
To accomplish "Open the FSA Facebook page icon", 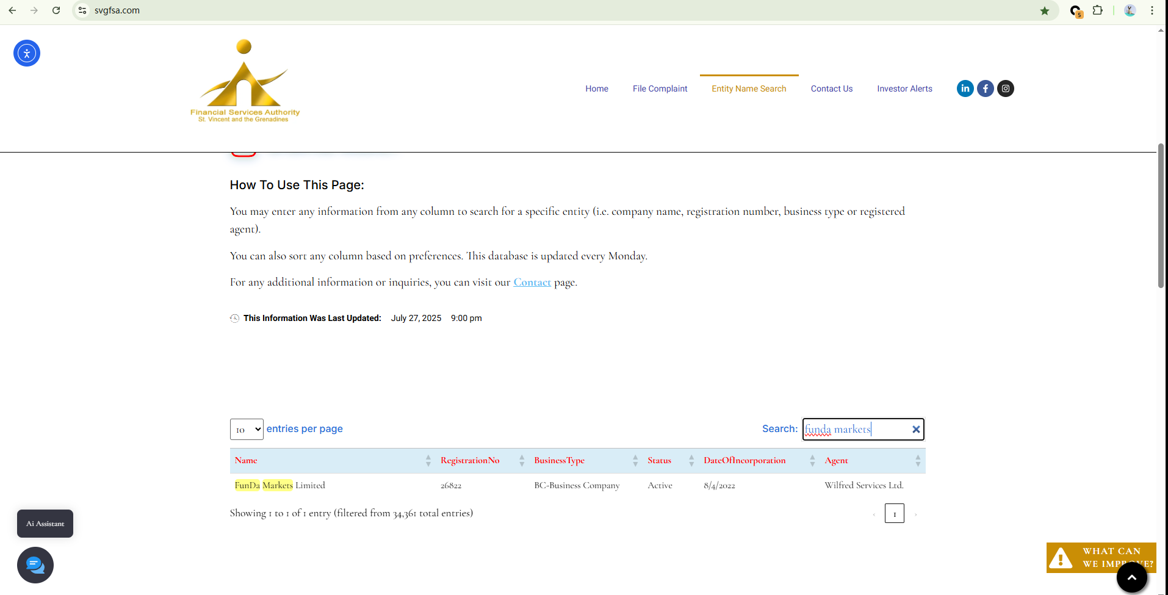I will 985,88.
